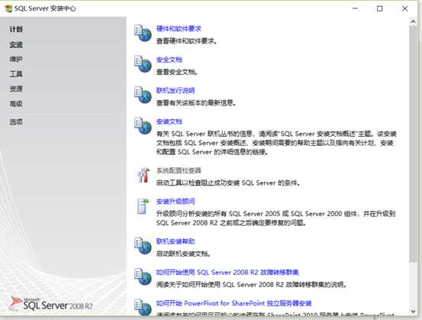Click description 启动工具以检查阻止成功安装 SQL Server 的条件

click(x=228, y=183)
